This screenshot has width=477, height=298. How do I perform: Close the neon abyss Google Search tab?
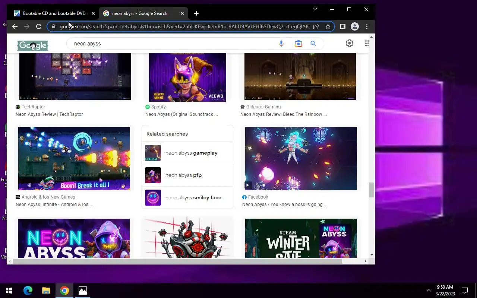pyautogui.click(x=182, y=13)
